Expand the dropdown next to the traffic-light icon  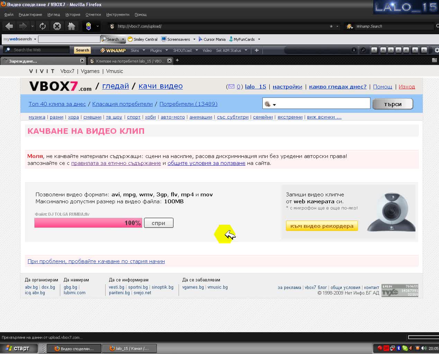(x=98, y=26)
